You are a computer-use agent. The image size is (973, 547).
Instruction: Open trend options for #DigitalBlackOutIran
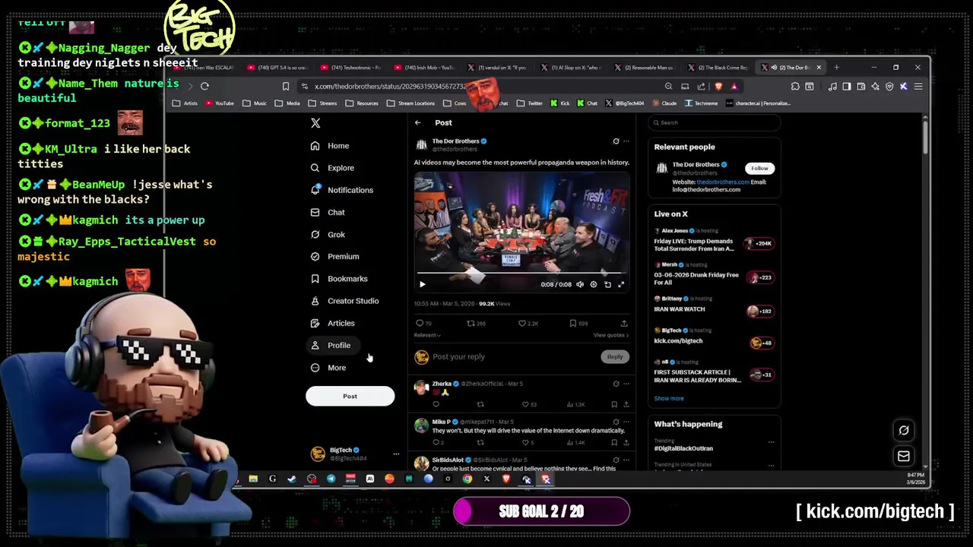click(x=771, y=442)
